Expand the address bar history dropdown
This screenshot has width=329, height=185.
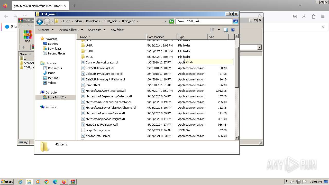pos(165,21)
